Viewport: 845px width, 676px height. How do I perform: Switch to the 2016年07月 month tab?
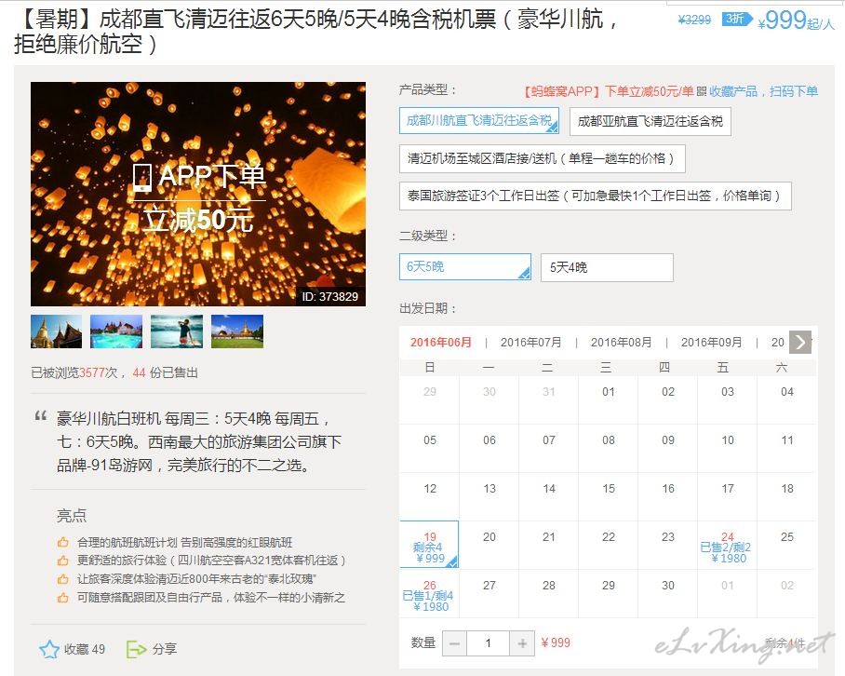click(530, 343)
